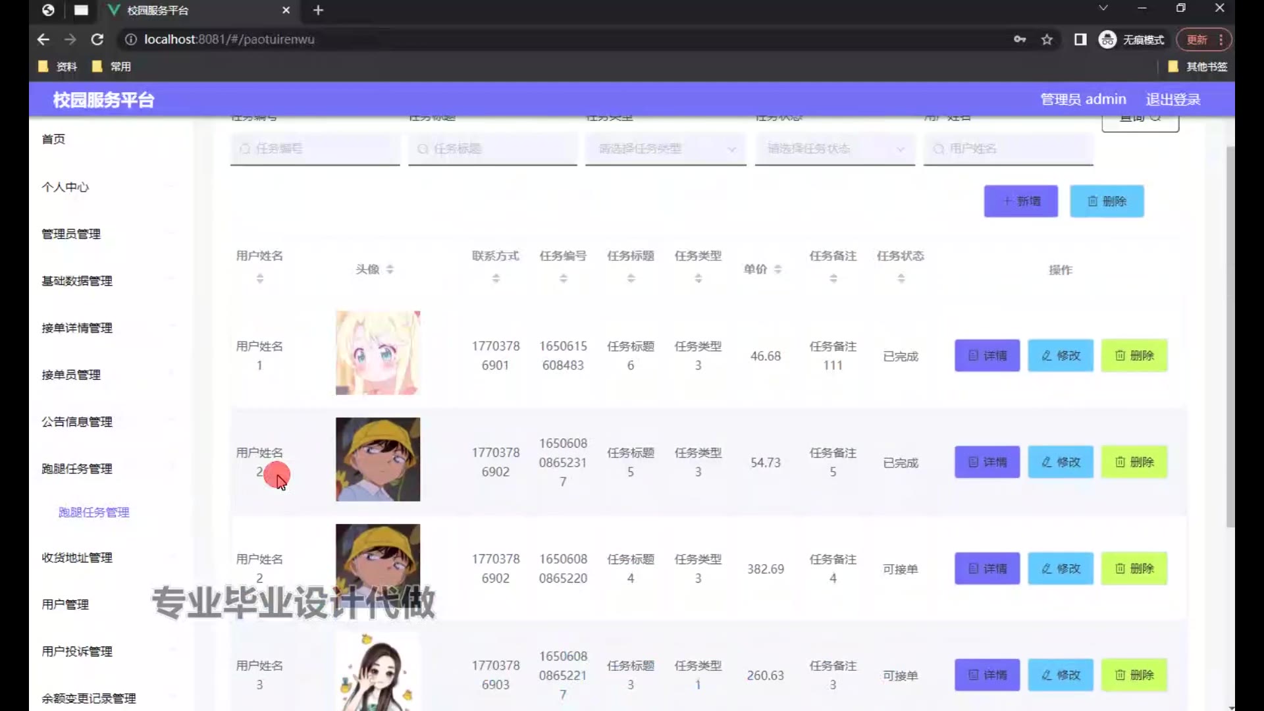Viewport: 1264px width, 711px height.
Task: Sort by 任务状态 column arrows
Action: tap(901, 278)
